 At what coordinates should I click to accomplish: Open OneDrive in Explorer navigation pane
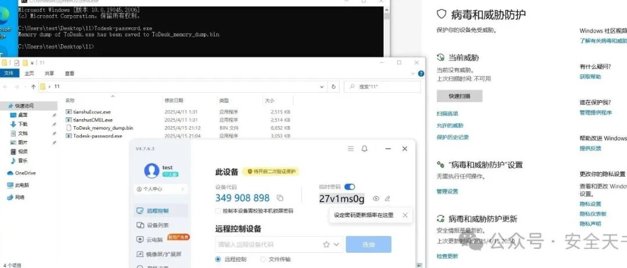tap(25, 173)
